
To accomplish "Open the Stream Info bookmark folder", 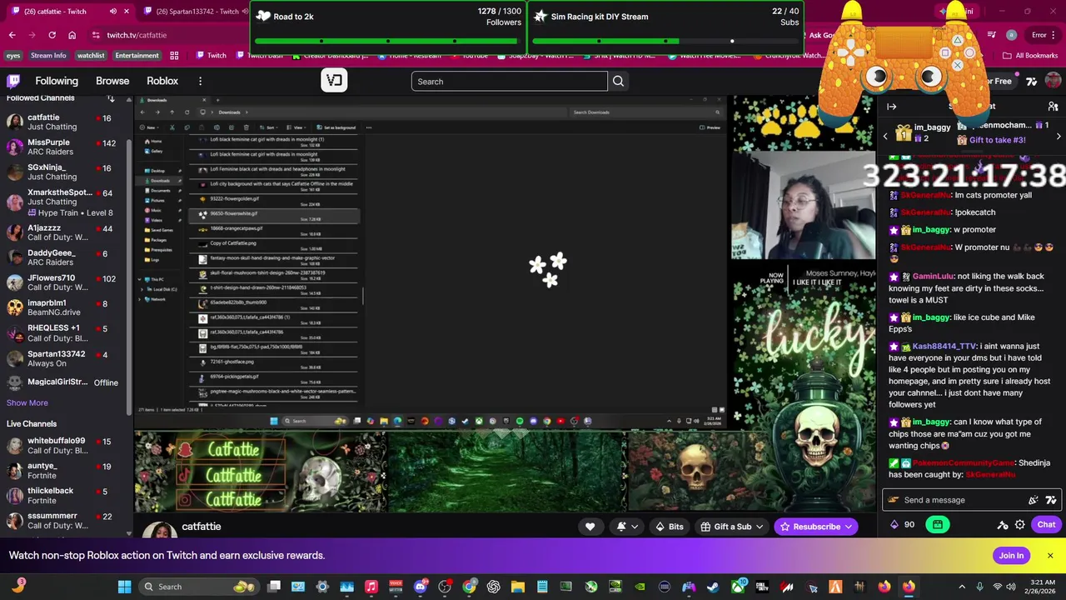I will (48, 56).
